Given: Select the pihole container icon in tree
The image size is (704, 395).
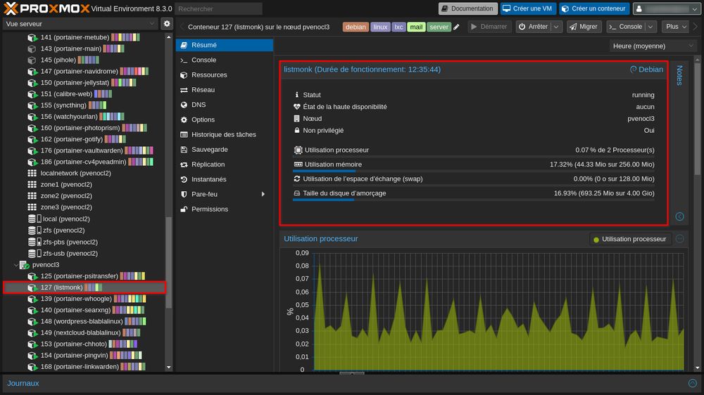Looking at the screenshot, I should [x=32, y=60].
